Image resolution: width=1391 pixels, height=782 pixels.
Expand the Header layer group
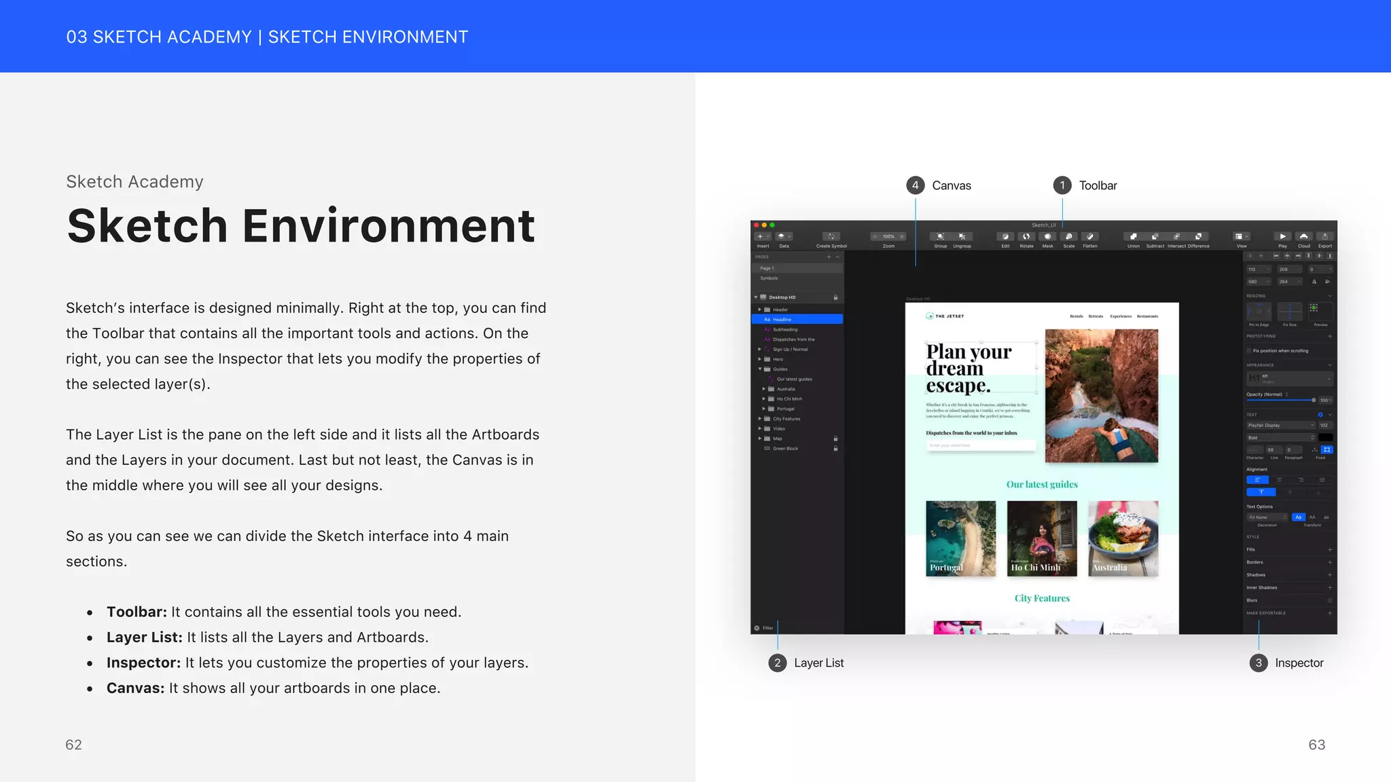pos(759,310)
